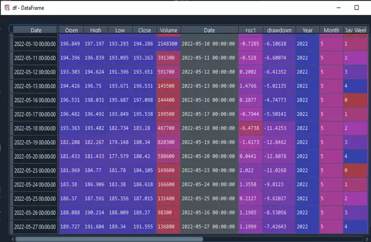The image size is (371, 242).
Task: Select index row 2022-05-10 00:00:00
Action: (x=34, y=44)
